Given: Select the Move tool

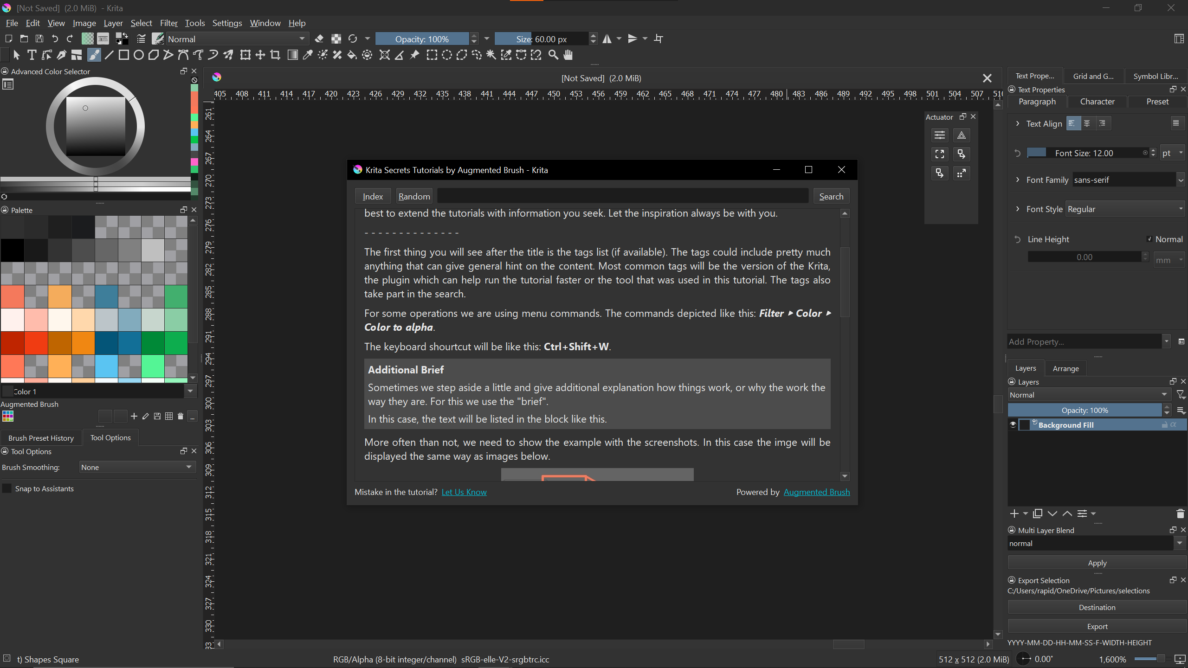Looking at the screenshot, I should click(x=260, y=55).
